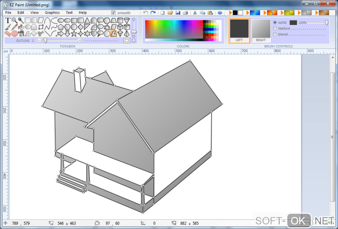The image size is (338, 229).
Task: Select the pink rectangular eraser tool
Action: (x=8, y=33)
